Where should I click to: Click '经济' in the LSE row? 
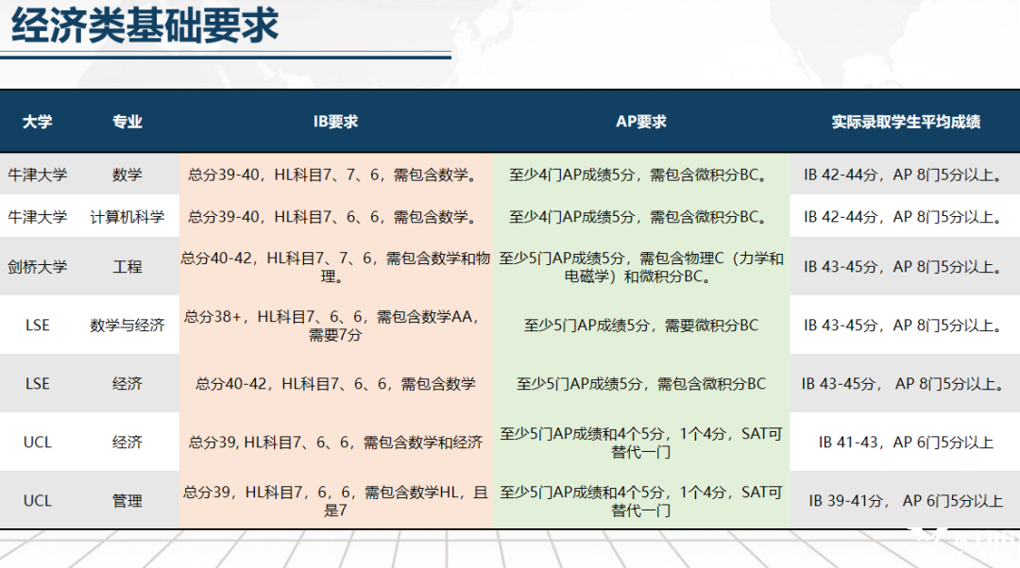pyautogui.click(x=127, y=383)
